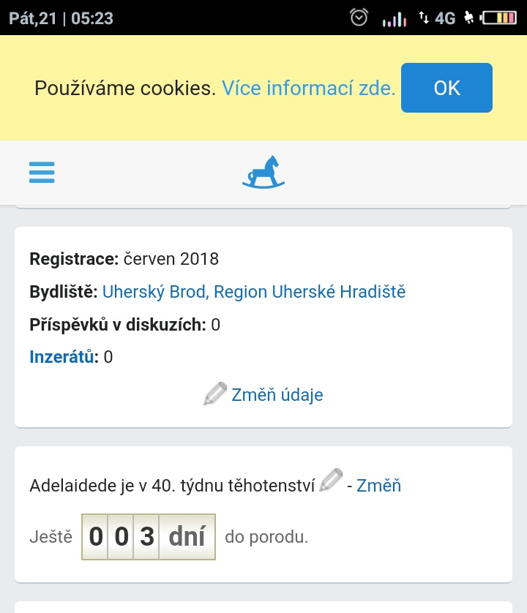Open the hamburger menu

click(42, 172)
